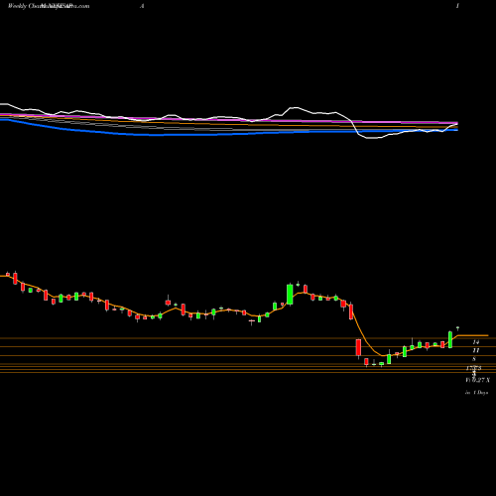This screenshot has height=496, width=496.
Task: Click the price level label 11
Action: pyautogui.click(x=476, y=350)
